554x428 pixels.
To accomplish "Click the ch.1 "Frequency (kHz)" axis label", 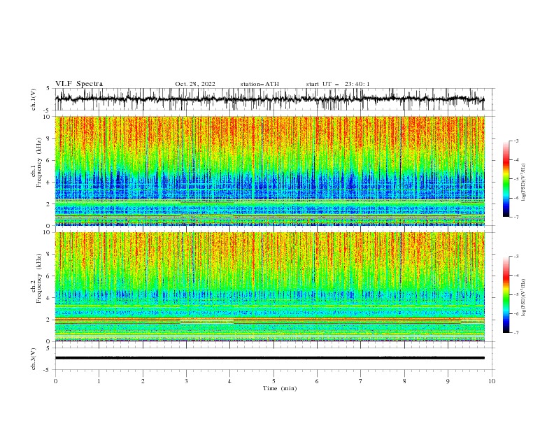I will point(38,162).
